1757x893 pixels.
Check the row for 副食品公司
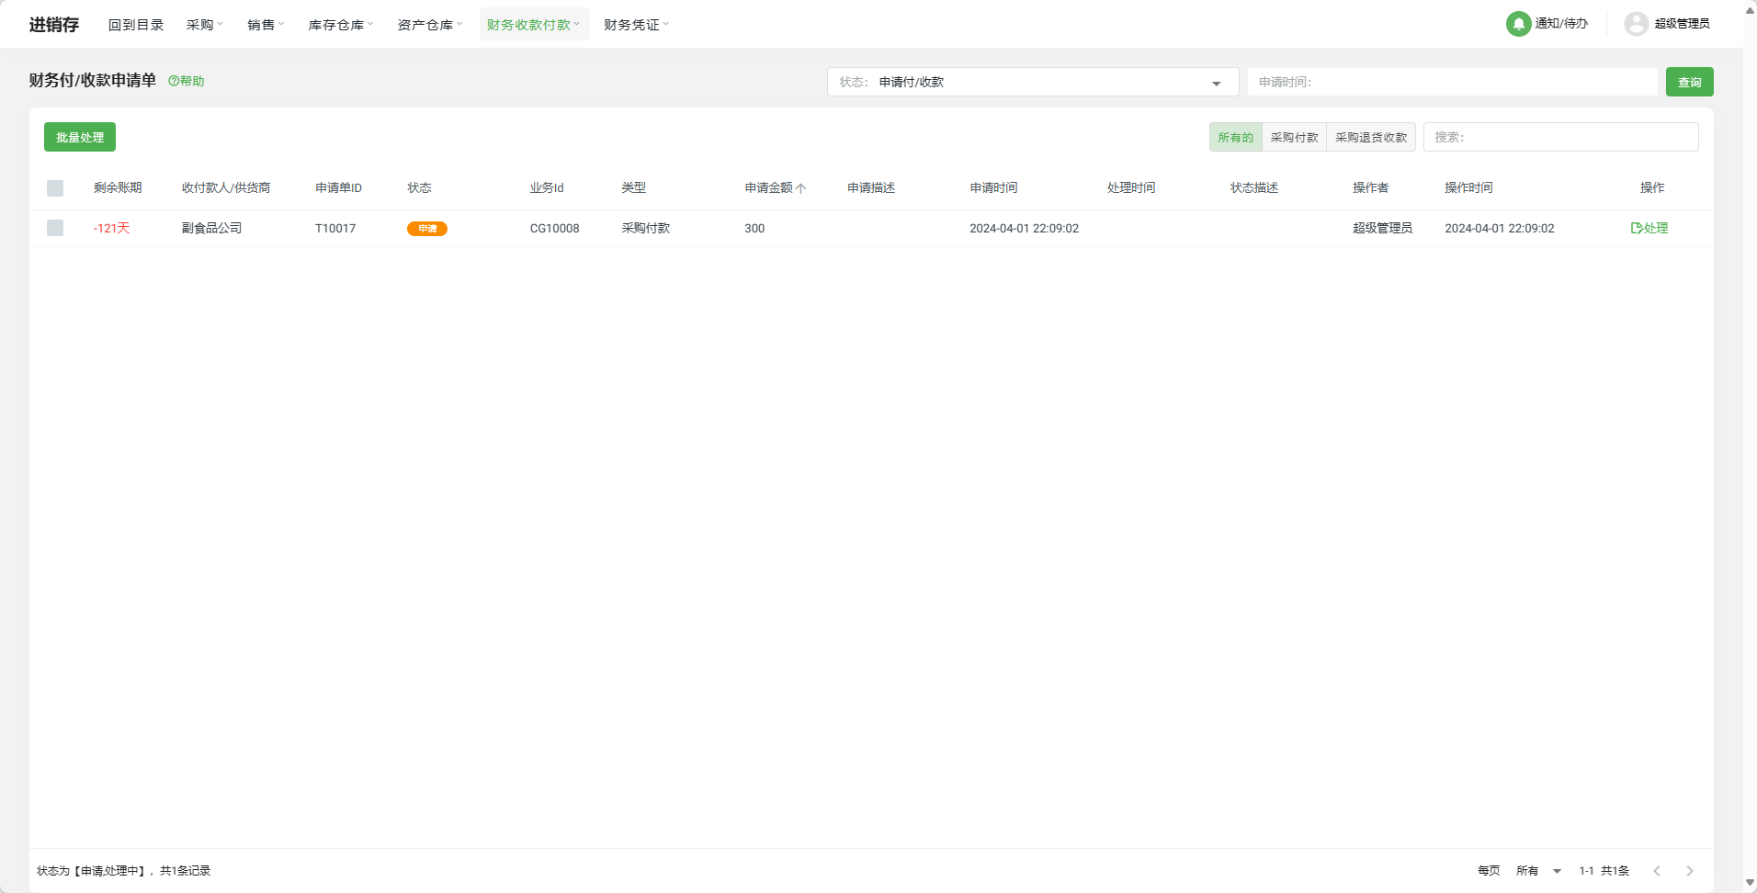tap(55, 228)
